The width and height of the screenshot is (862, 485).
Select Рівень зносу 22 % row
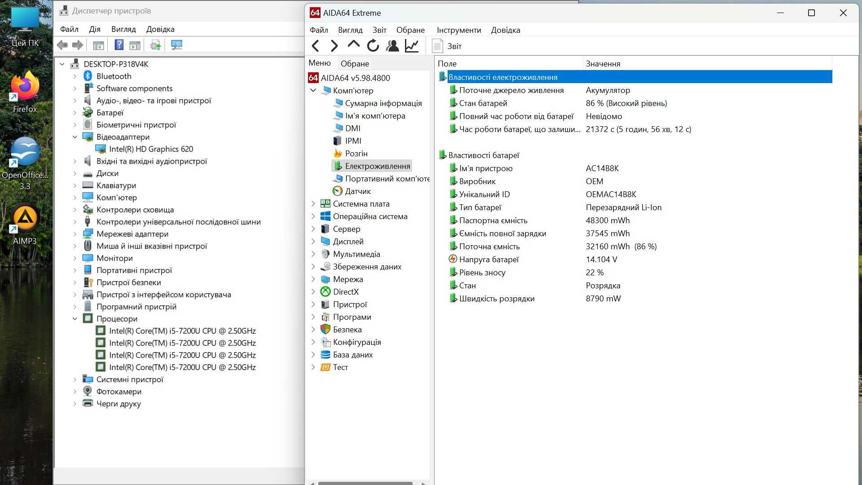click(635, 273)
